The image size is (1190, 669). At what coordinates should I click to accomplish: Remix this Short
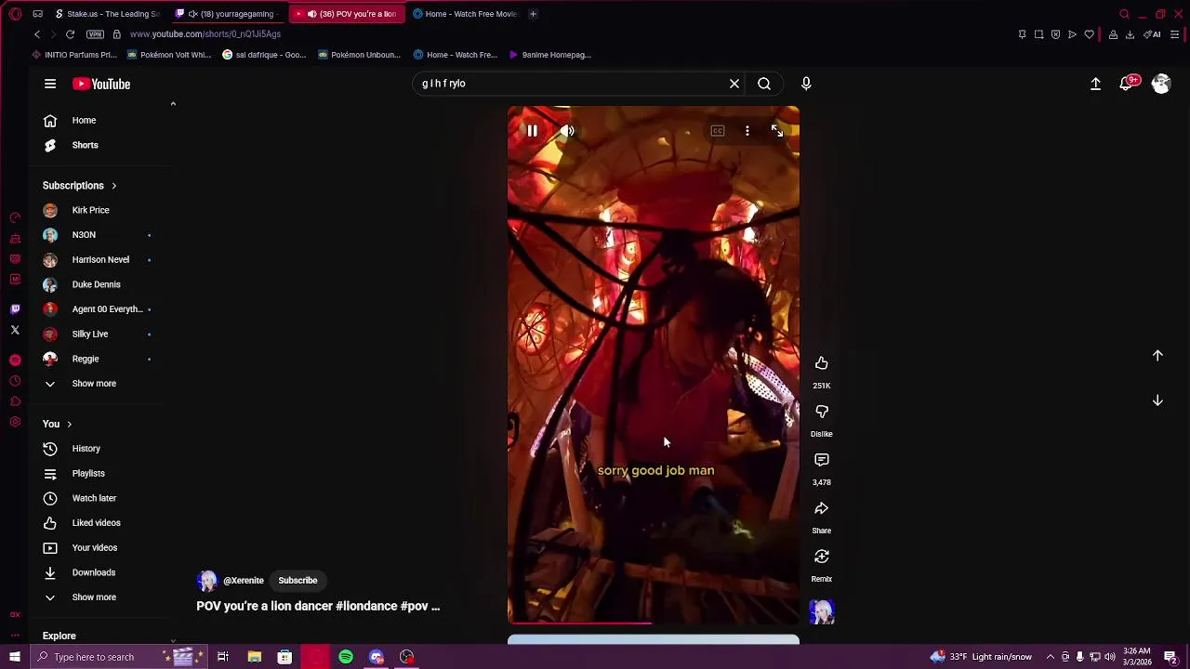pos(822,557)
